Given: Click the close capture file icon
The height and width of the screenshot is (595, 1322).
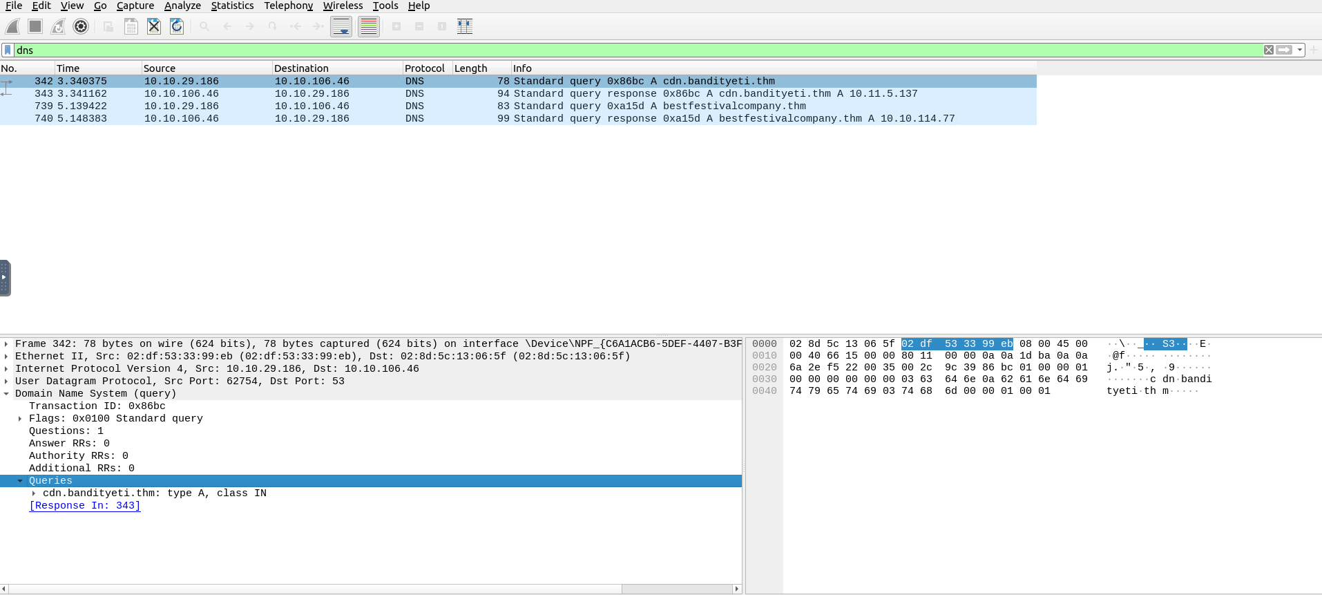Looking at the screenshot, I should (x=154, y=26).
